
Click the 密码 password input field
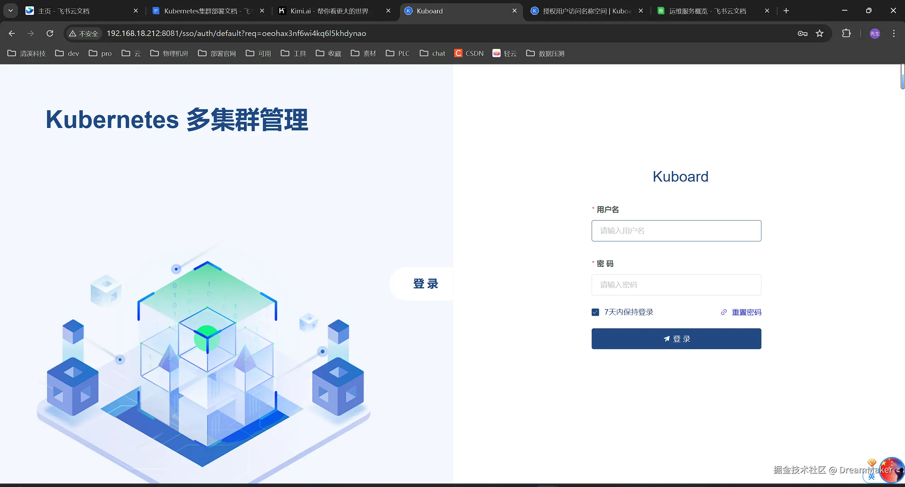[x=676, y=285]
